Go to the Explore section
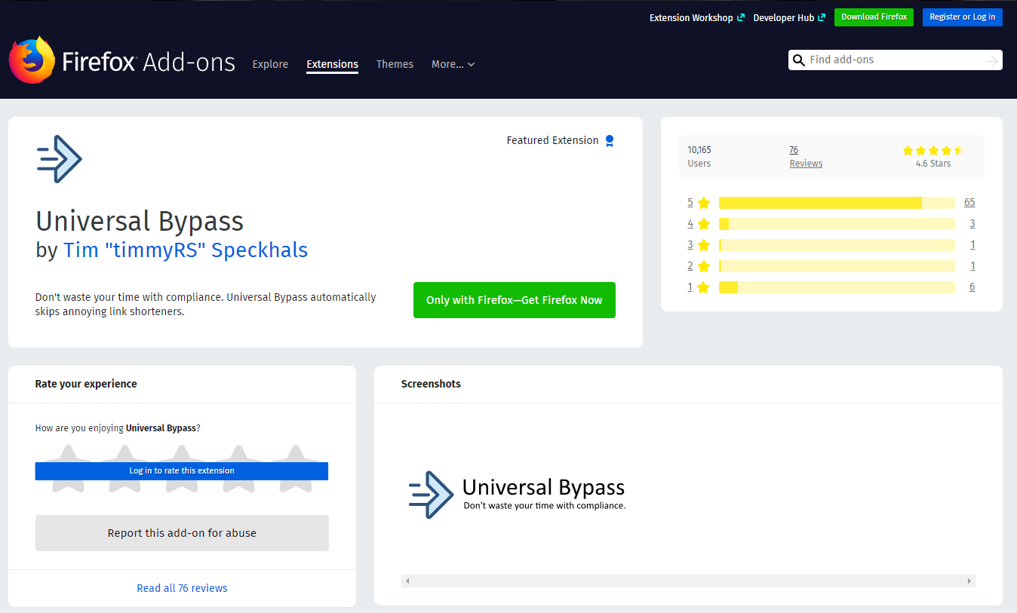1017x613 pixels. point(270,64)
